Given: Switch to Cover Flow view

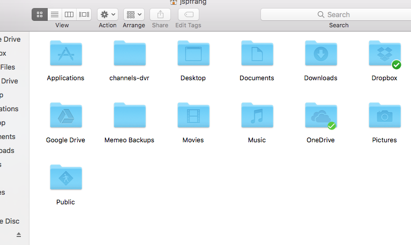Looking at the screenshot, I should [x=84, y=14].
